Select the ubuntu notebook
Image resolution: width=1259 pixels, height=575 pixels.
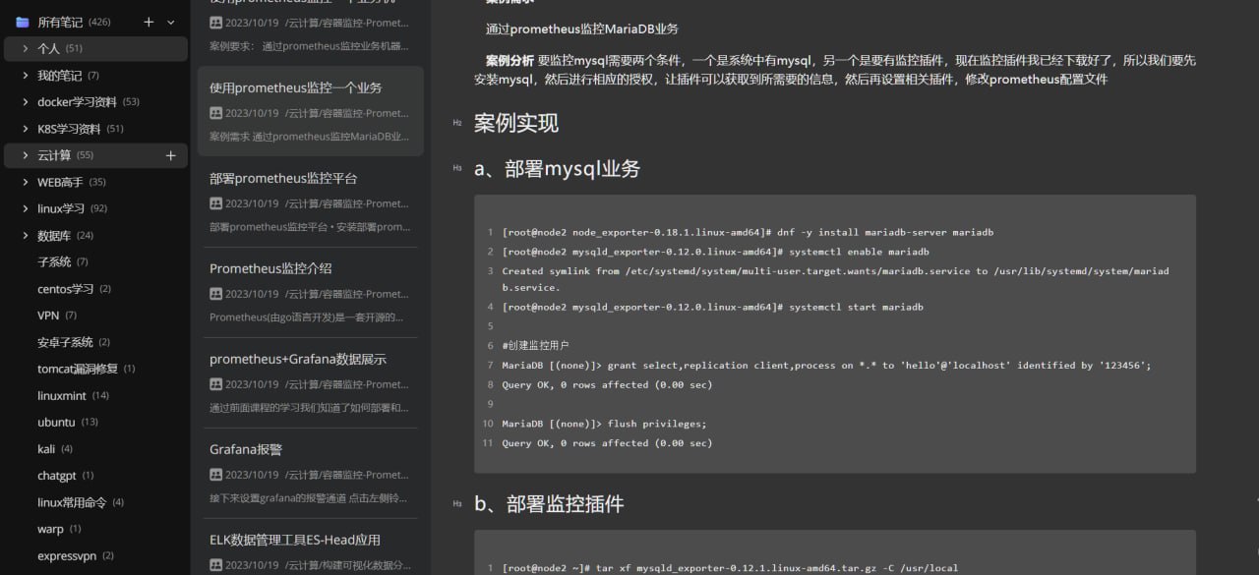(56, 423)
